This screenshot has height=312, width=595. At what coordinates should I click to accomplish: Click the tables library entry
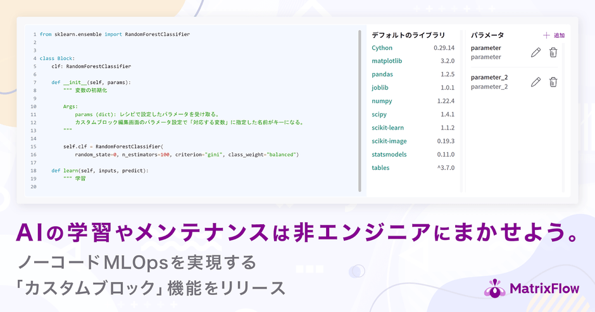click(380, 168)
